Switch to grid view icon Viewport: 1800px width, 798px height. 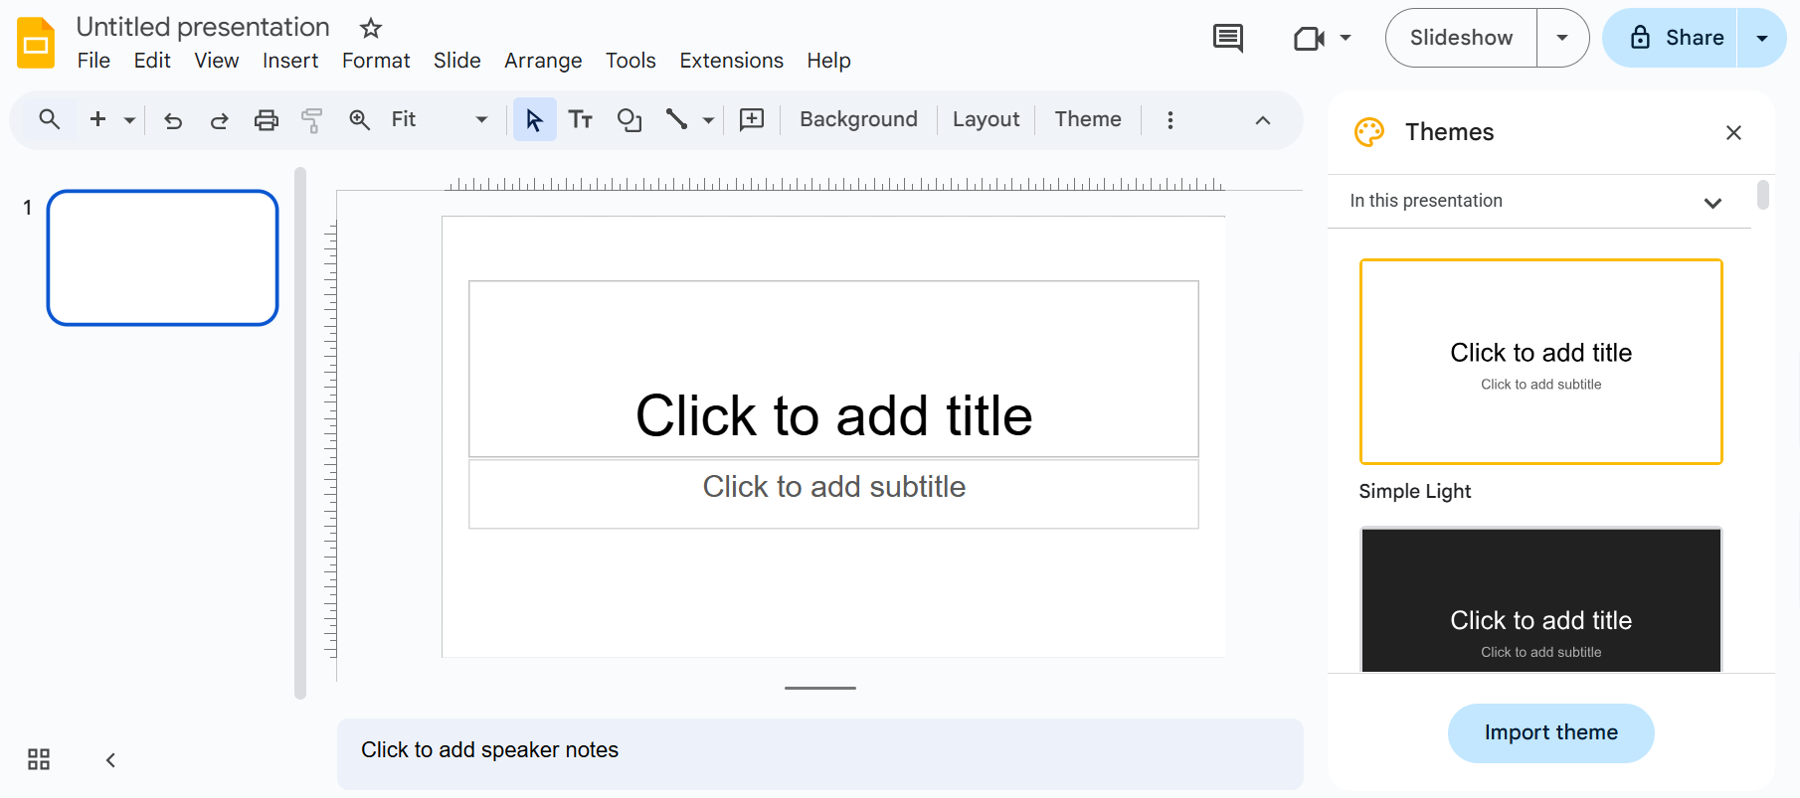39,760
